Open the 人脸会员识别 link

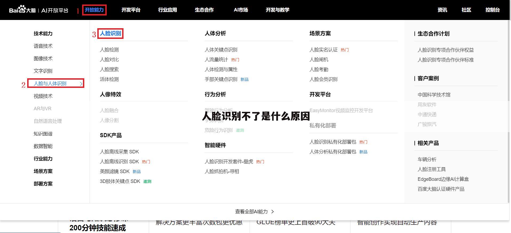[323, 79]
